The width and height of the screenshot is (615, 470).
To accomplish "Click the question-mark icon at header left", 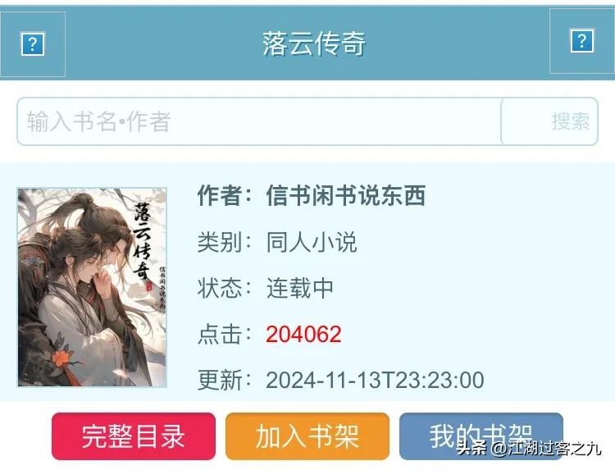I will pyautogui.click(x=33, y=44).
